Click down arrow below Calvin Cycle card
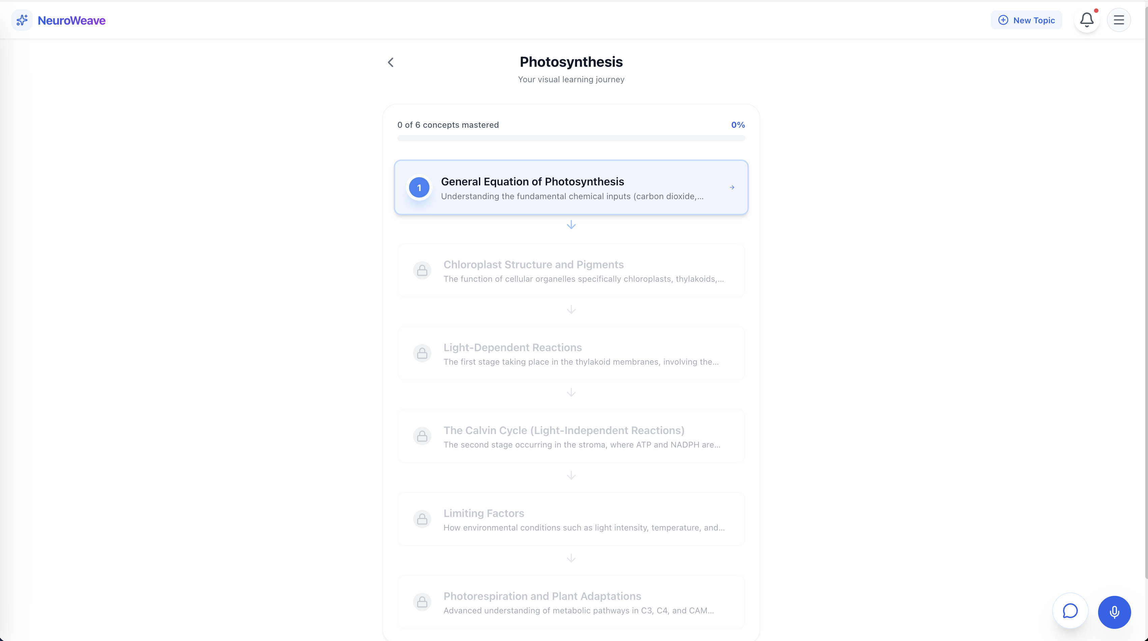The image size is (1148, 641). pos(571,475)
